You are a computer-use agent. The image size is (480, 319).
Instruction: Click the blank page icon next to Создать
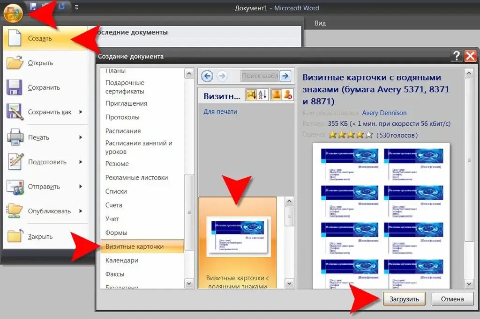(x=15, y=38)
